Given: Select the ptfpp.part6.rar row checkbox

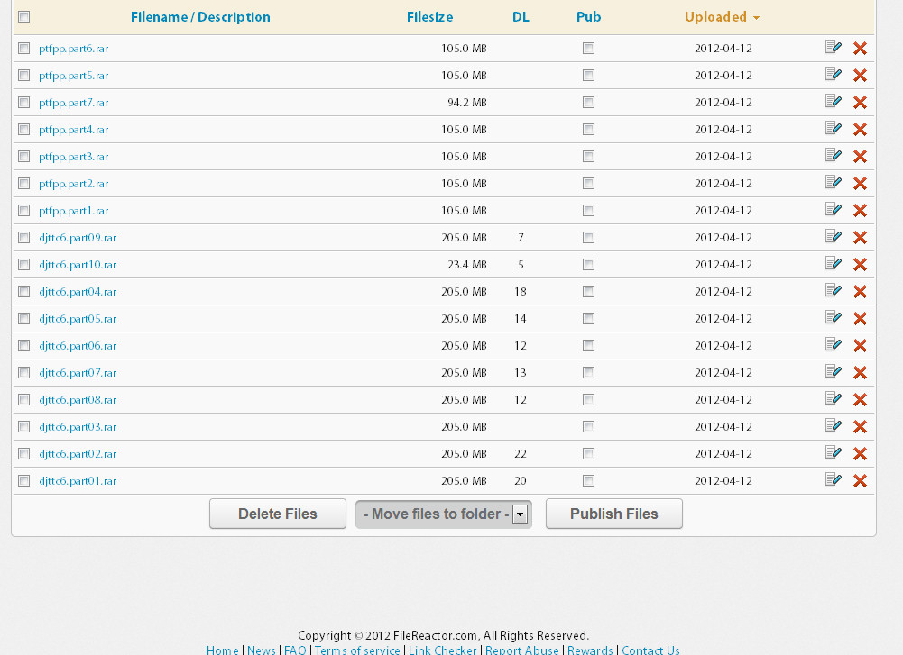Looking at the screenshot, I should (x=23, y=49).
